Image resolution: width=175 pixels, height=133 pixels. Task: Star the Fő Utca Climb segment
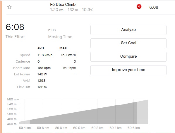click(x=9, y=7)
